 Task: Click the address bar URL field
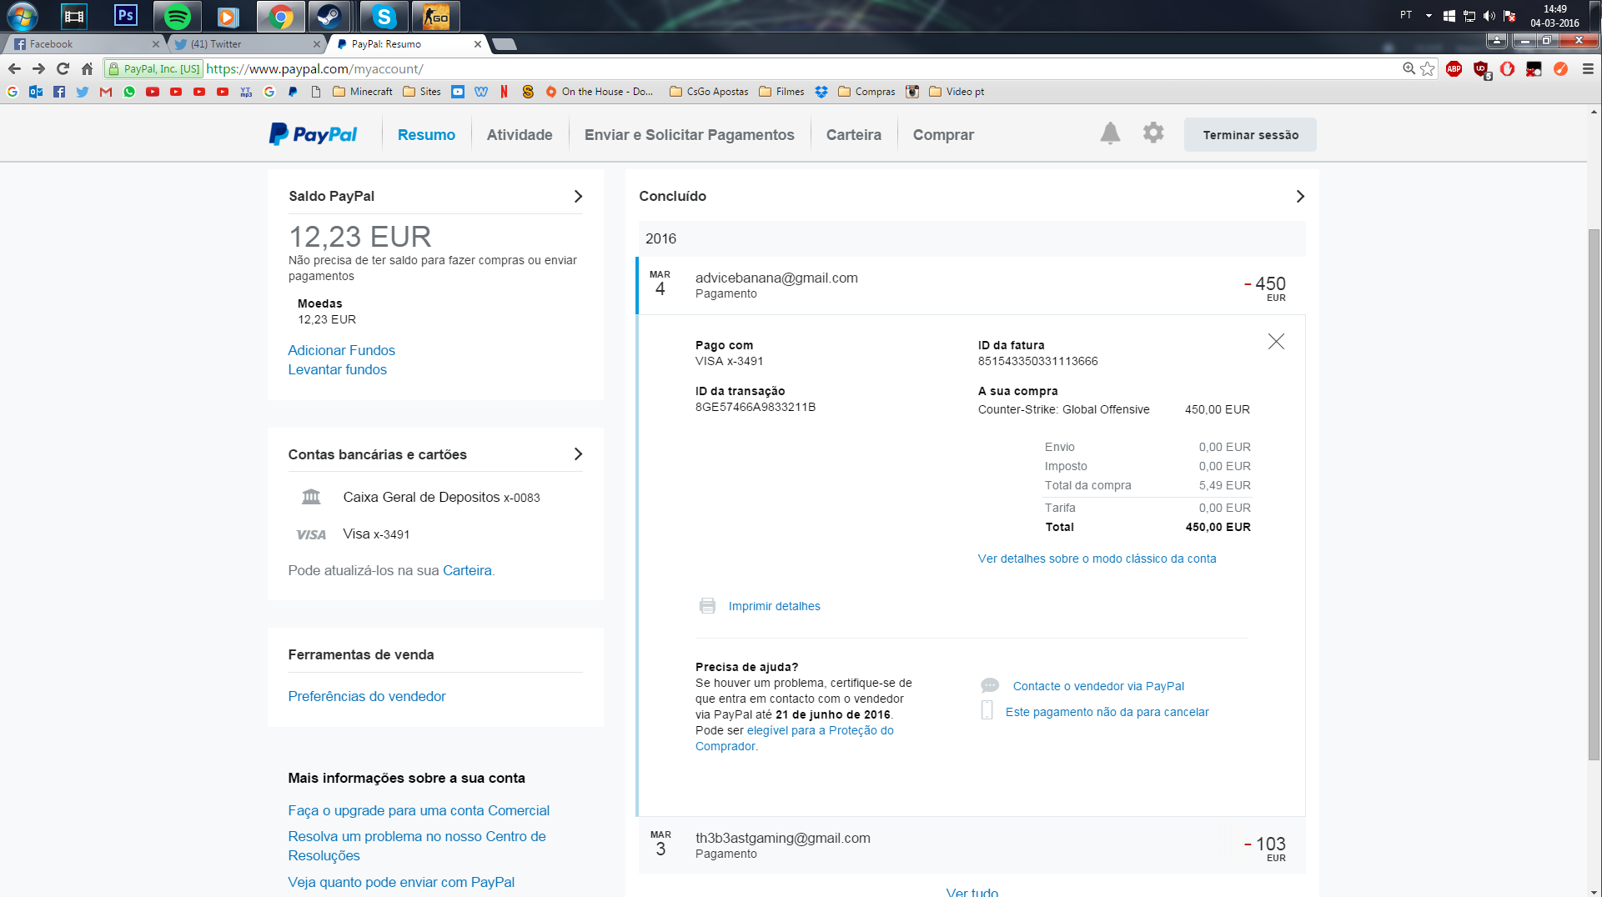751,69
